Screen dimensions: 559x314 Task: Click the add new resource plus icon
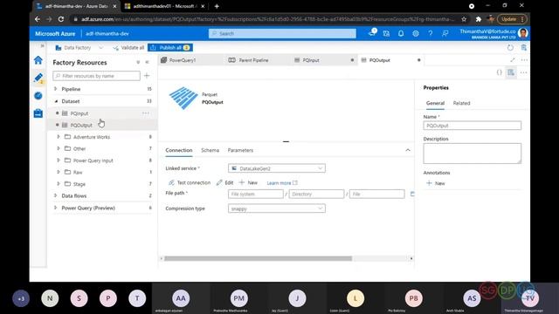(x=147, y=76)
